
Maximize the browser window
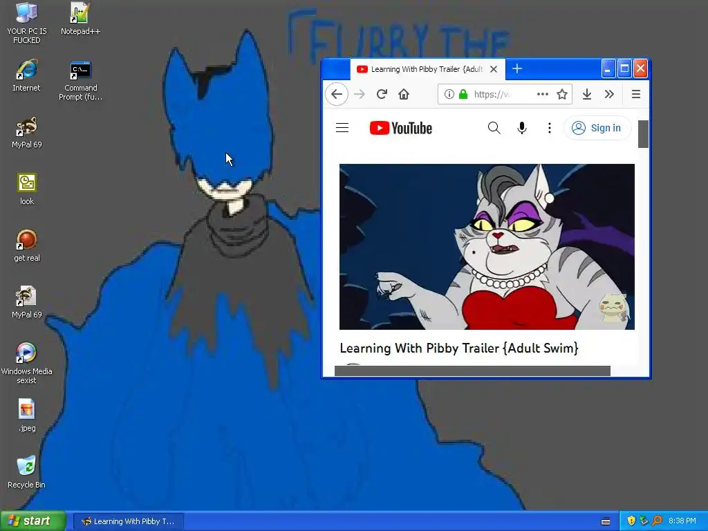[x=624, y=69]
